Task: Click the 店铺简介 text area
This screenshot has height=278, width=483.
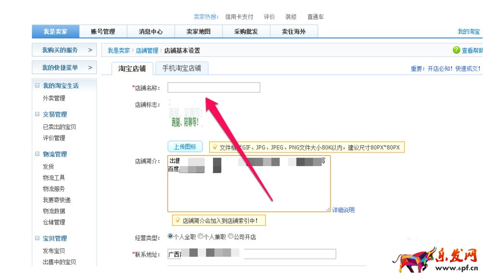Action: [249, 188]
